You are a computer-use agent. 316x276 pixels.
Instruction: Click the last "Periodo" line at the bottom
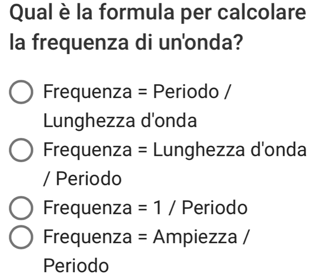tap(75, 265)
